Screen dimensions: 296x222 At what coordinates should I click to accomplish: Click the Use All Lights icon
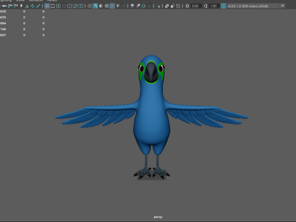118,6
